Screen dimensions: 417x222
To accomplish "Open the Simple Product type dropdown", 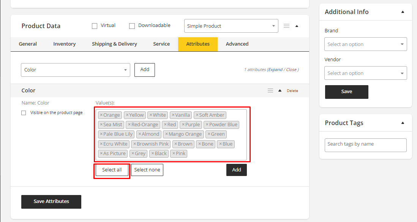I will [231, 26].
